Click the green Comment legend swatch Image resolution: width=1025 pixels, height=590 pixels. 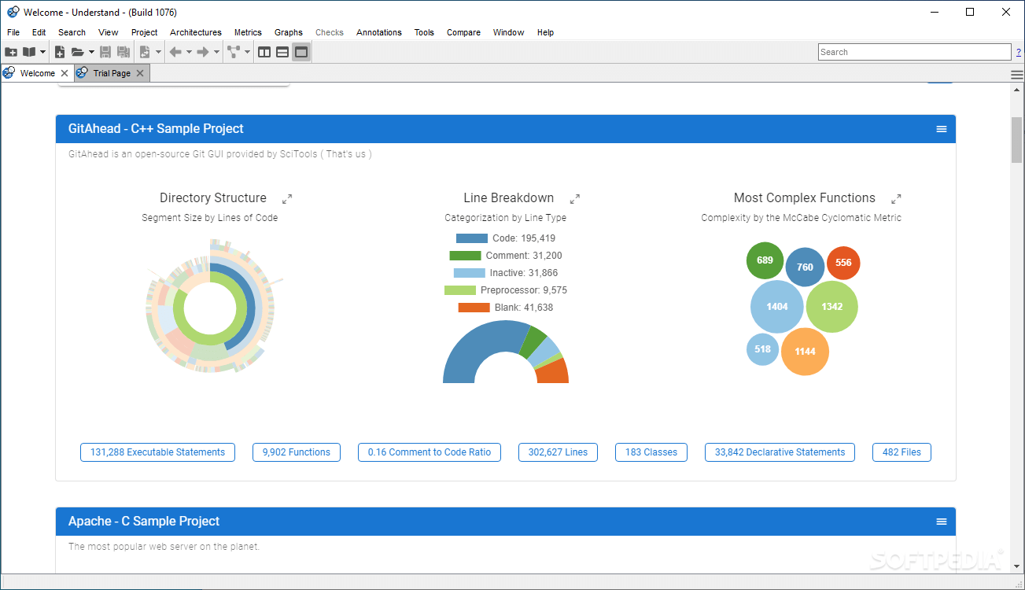click(x=465, y=256)
